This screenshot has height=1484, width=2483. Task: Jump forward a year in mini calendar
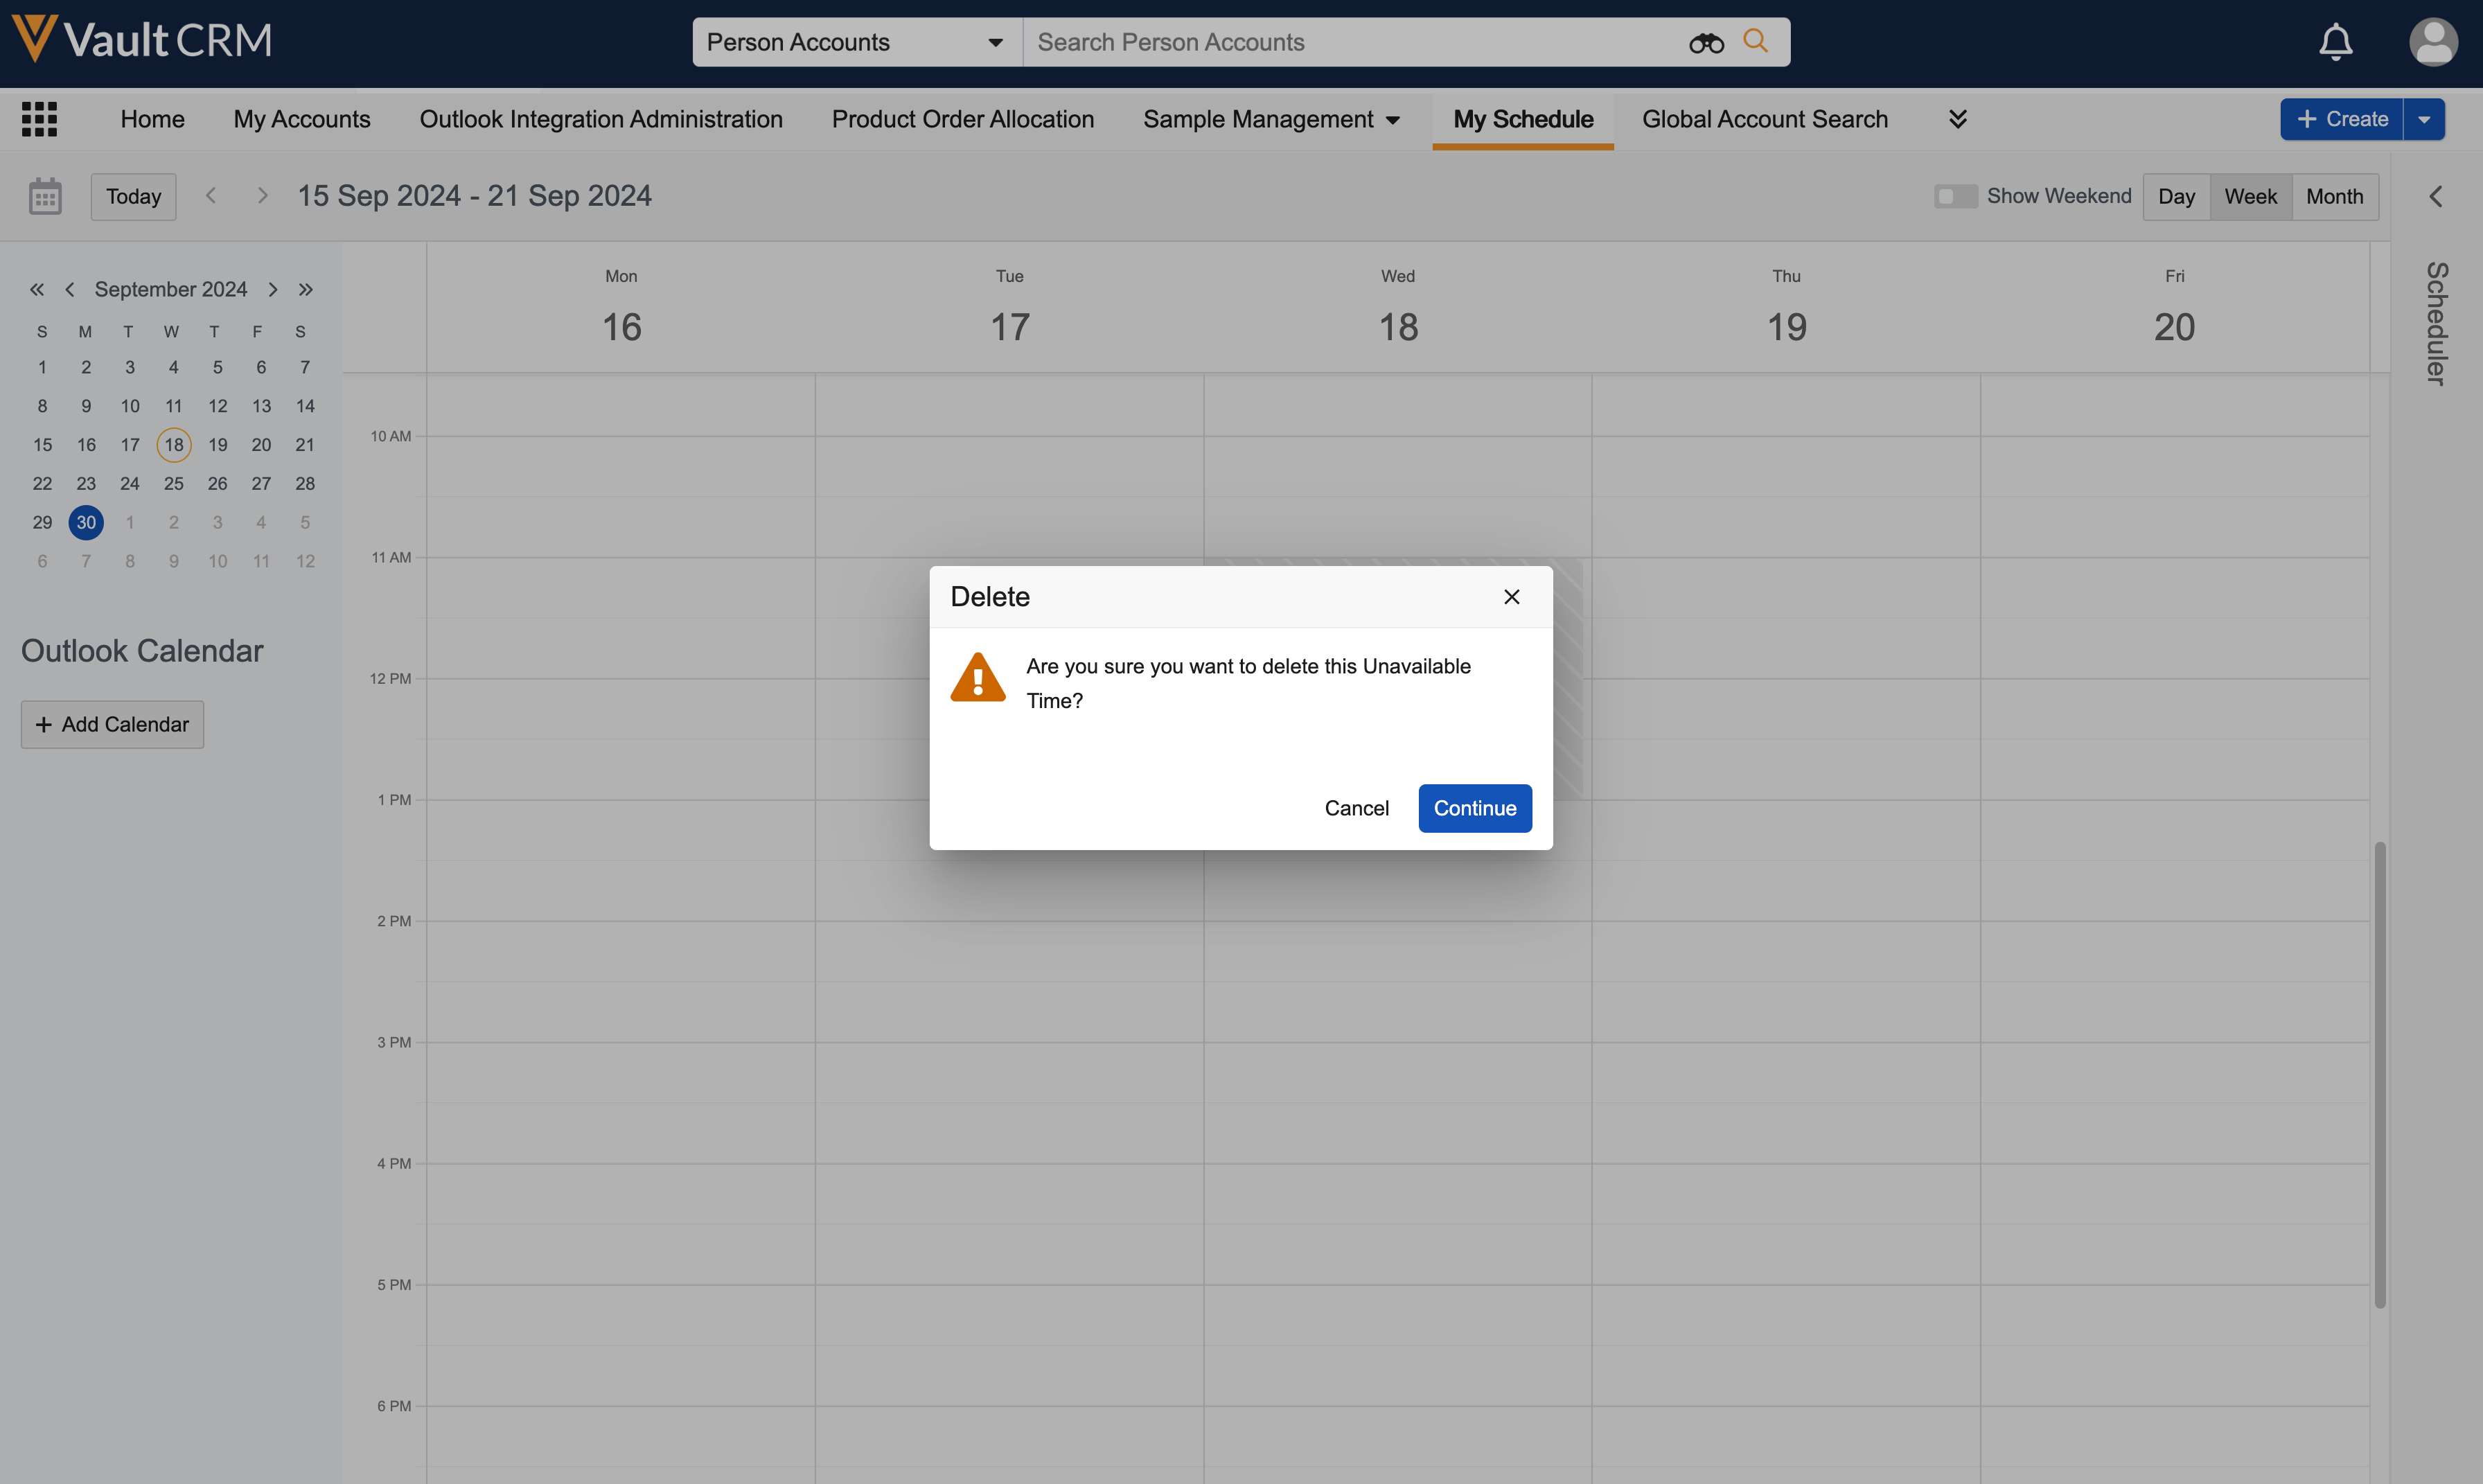coord(306,289)
